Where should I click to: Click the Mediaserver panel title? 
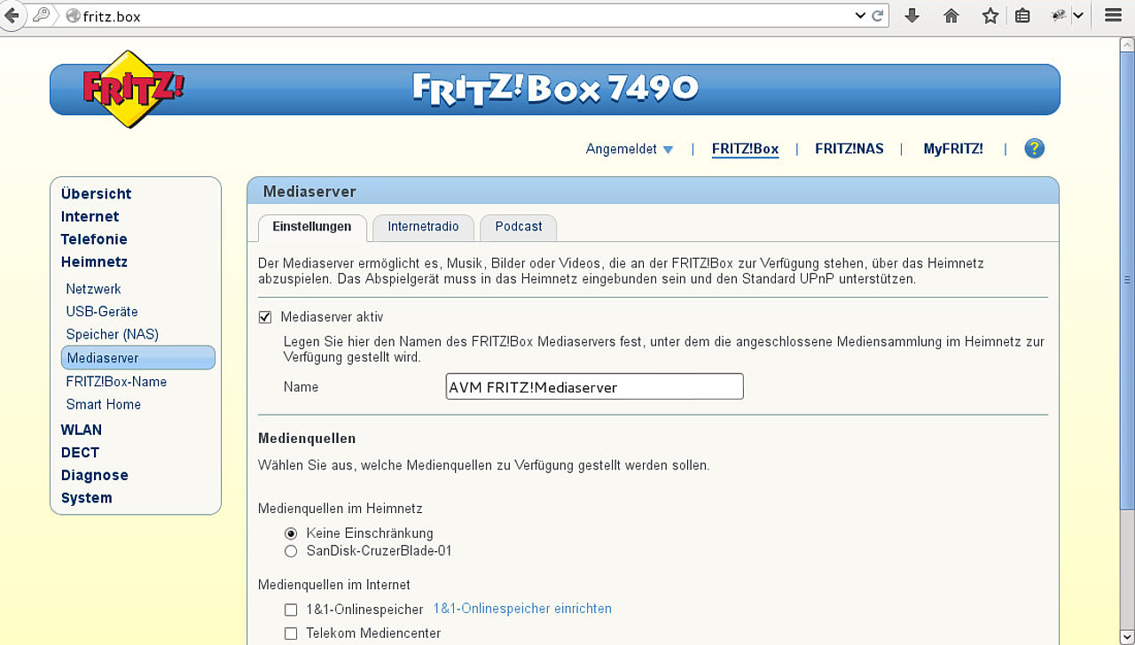point(309,191)
